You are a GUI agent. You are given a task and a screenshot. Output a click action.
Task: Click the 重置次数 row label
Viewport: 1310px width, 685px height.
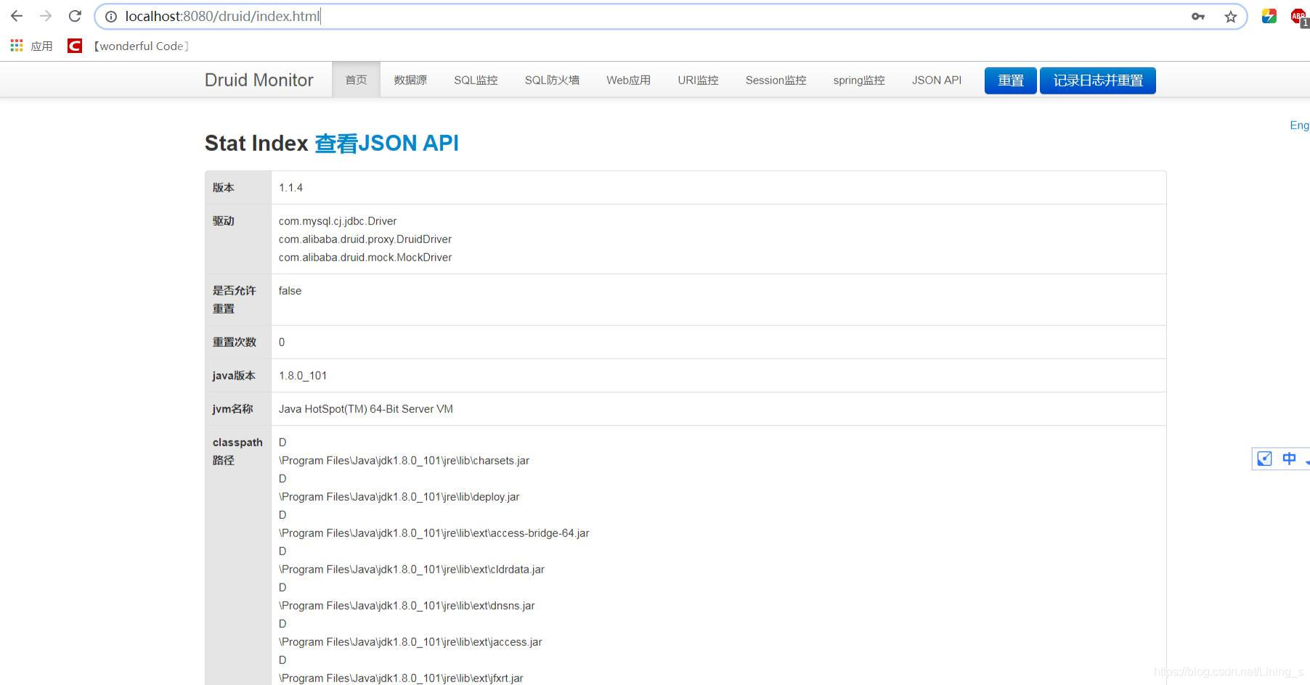tap(234, 342)
